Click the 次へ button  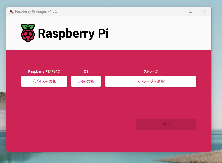click(x=166, y=124)
